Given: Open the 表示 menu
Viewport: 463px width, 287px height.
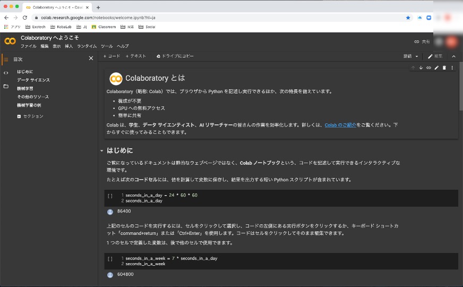Looking at the screenshot, I should tap(56, 46).
